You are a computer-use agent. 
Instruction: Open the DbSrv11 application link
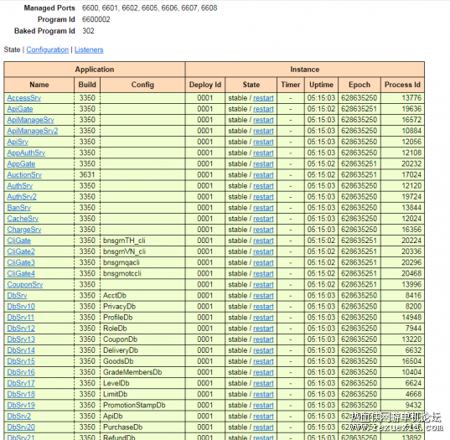21,318
